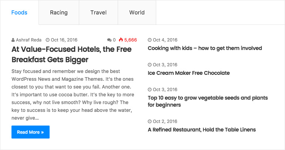Click the comments bubble icon

[109, 40]
